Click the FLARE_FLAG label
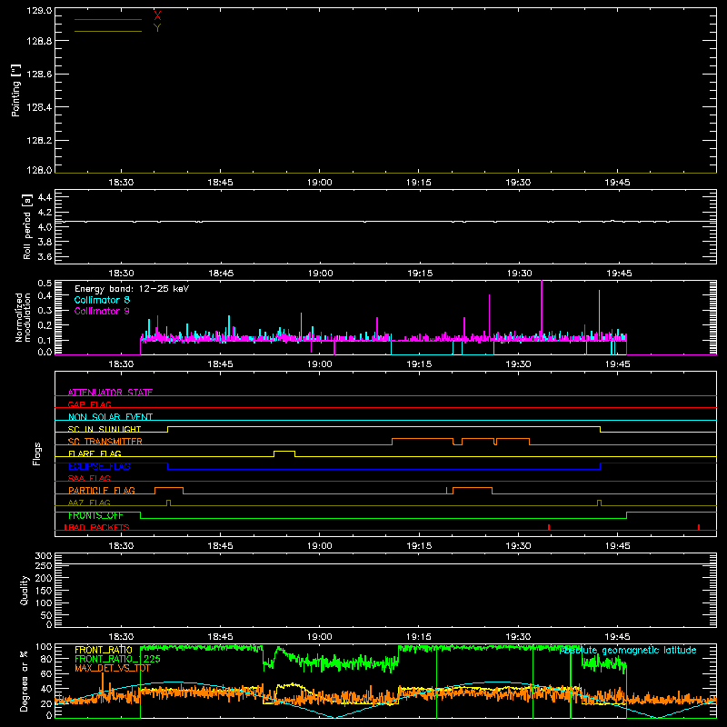Viewport: 727px width, 727px height. click(x=95, y=453)
